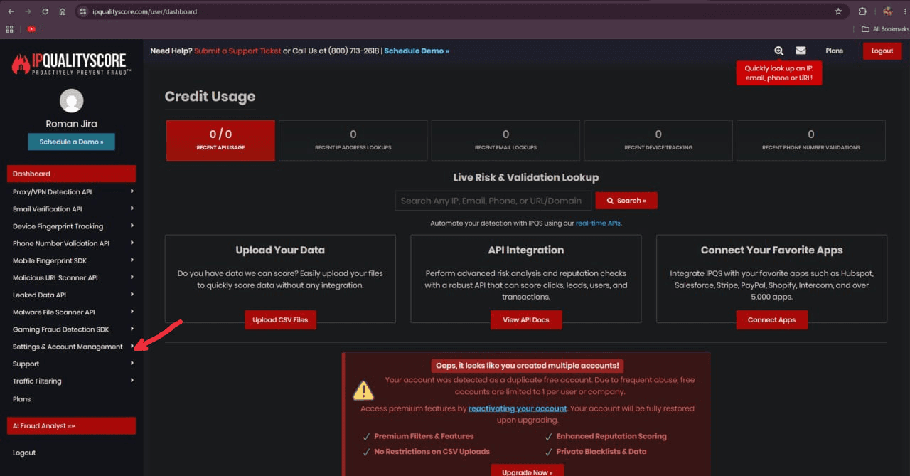
Task: Click the IPQualityScore logo
Action: point(71,64)
